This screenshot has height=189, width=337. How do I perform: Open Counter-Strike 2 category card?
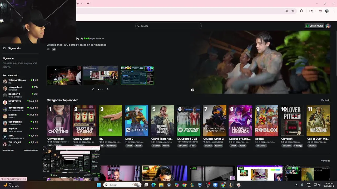(x=215, y=120)
